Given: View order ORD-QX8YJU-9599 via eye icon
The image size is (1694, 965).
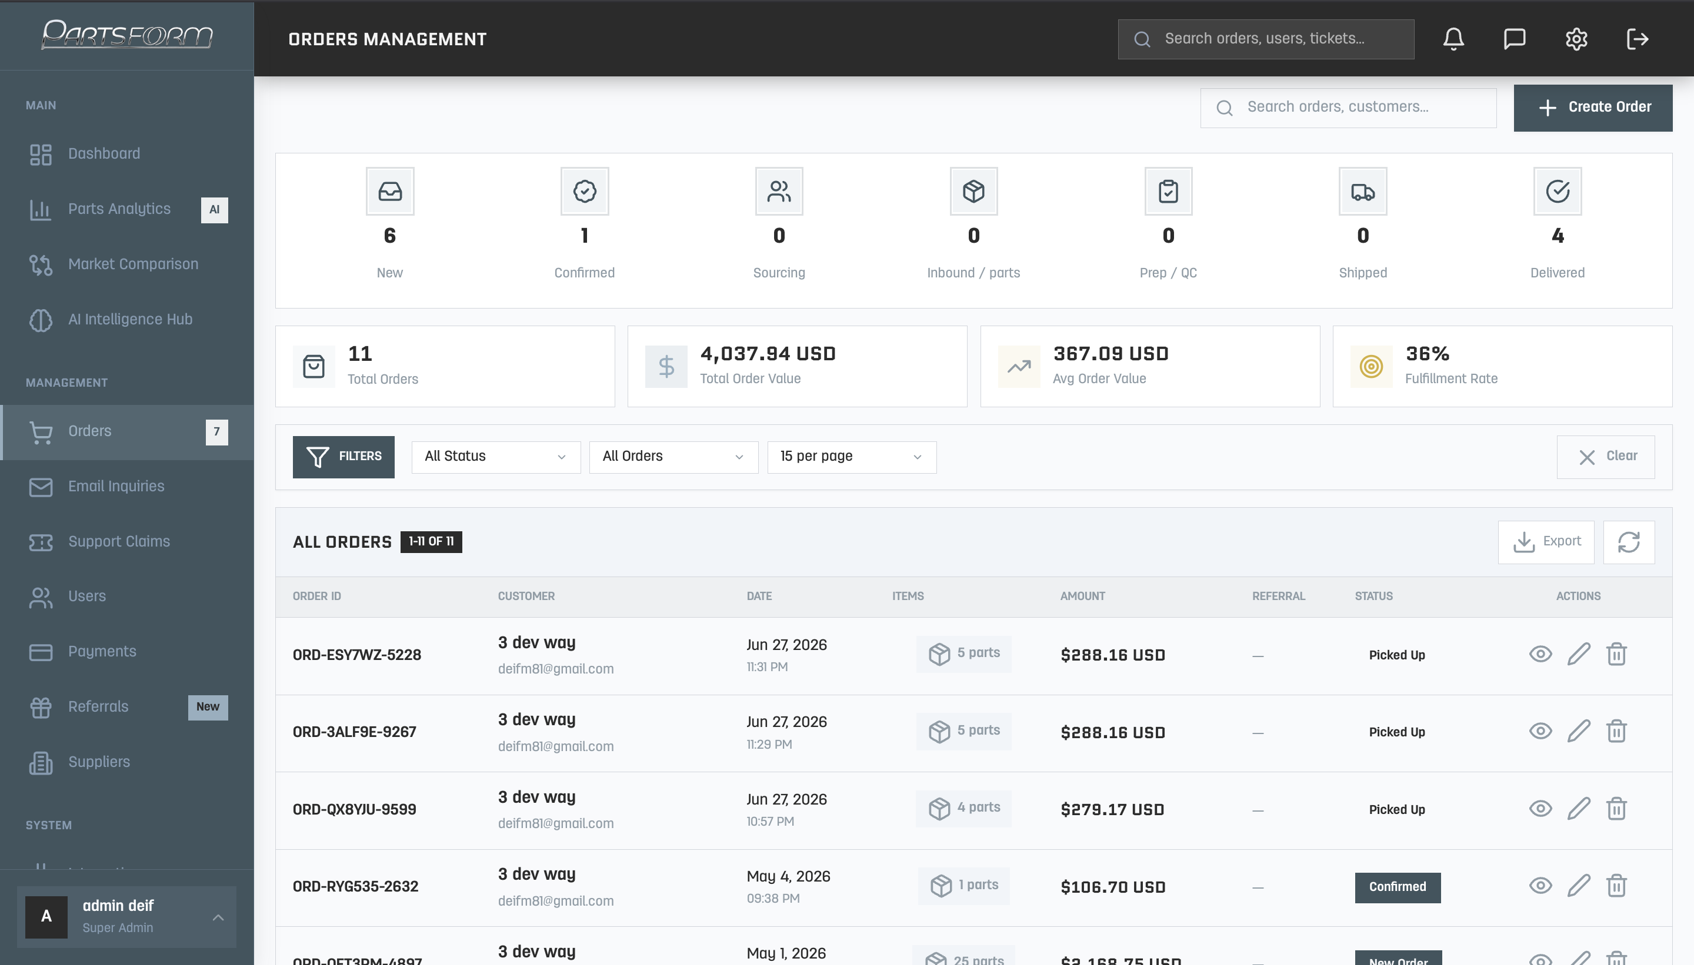Looking at the screenshot, I should pyautogui.click(x=1540, y=809).
